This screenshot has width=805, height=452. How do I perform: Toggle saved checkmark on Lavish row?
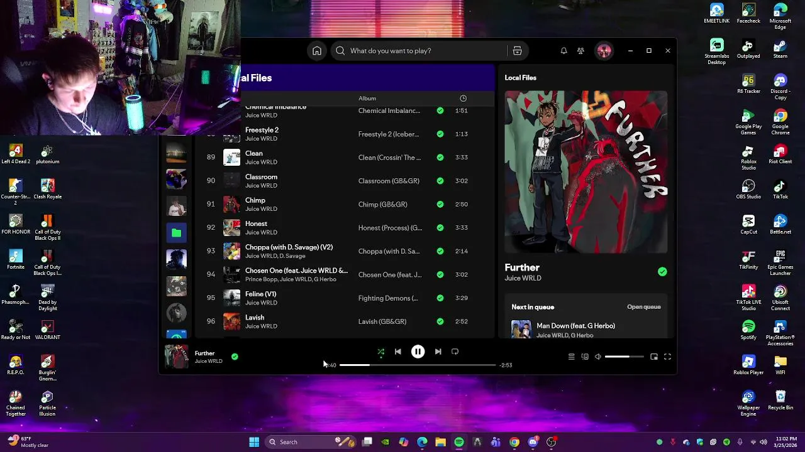pos(440,321)
